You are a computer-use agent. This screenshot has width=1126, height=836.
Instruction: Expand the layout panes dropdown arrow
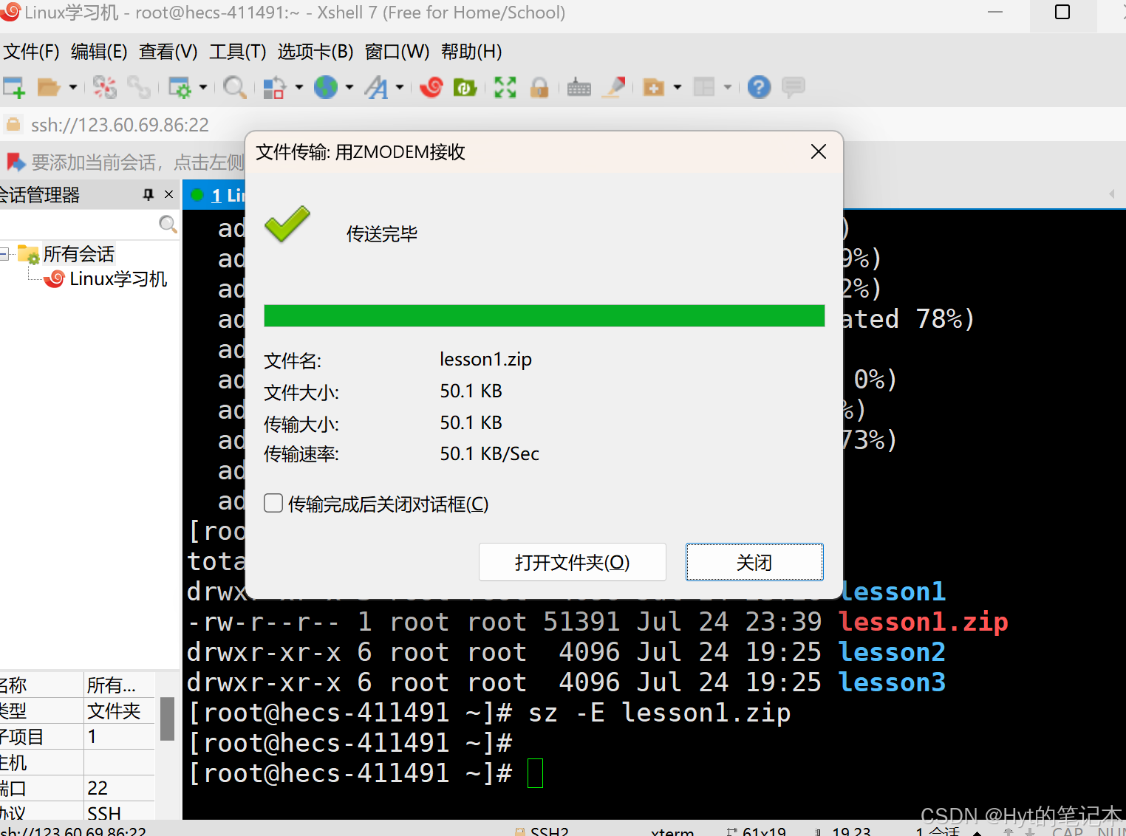pos(728,87)
